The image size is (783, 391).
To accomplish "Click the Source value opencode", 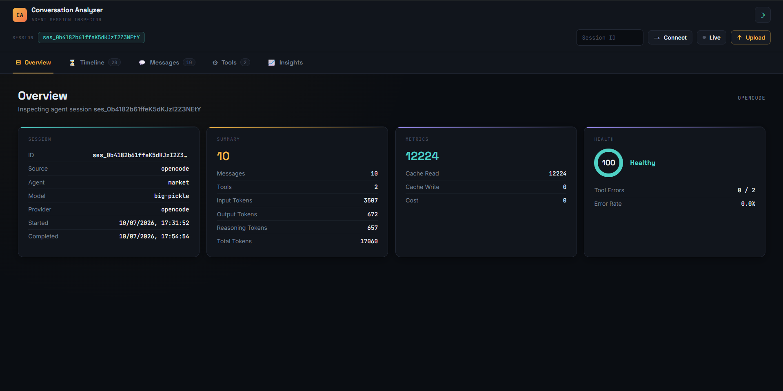I will click(175, 169).
